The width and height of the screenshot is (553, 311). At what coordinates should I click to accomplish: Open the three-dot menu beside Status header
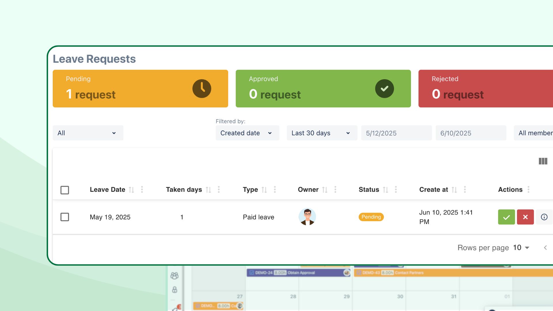(396, 189)
